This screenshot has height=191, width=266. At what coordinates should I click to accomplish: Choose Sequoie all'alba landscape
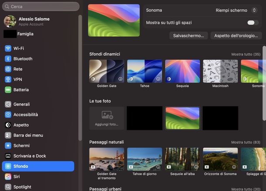pyautogui.click(x=183, y=159)
